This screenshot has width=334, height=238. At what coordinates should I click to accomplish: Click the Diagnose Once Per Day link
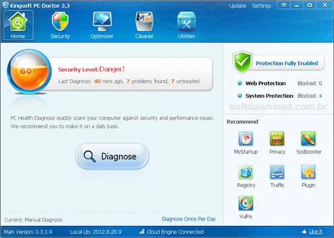tap(189, 219)
